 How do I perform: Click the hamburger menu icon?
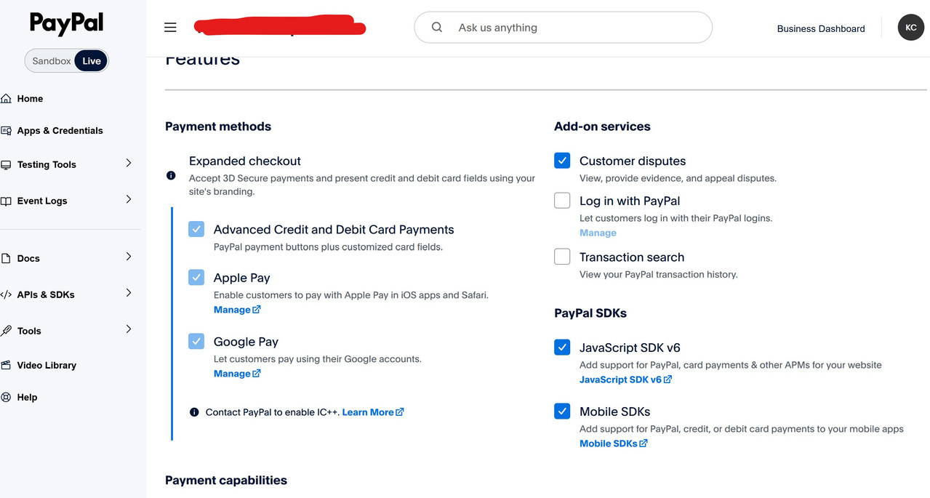170,28
